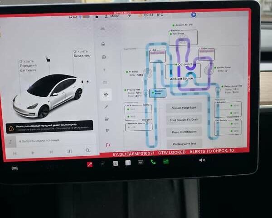
Task: Tap the turn signal fault alert banner
Action: [50, 126]
